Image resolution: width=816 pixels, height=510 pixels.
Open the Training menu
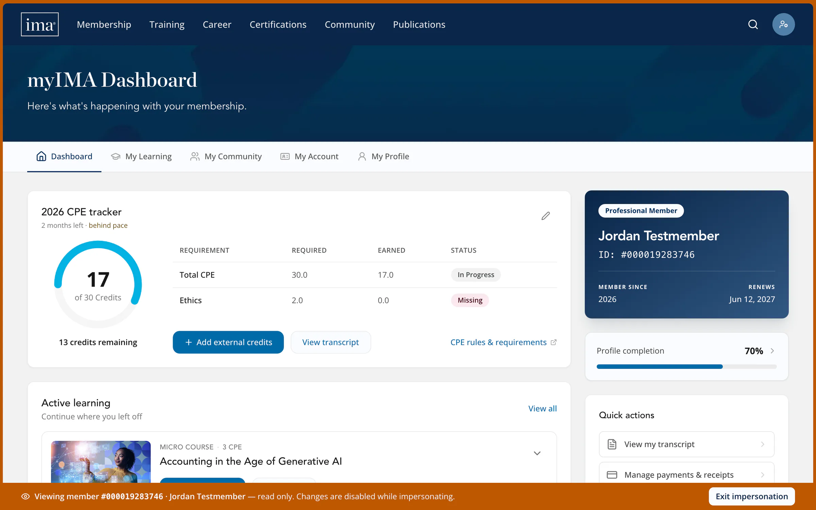(167, 24)
